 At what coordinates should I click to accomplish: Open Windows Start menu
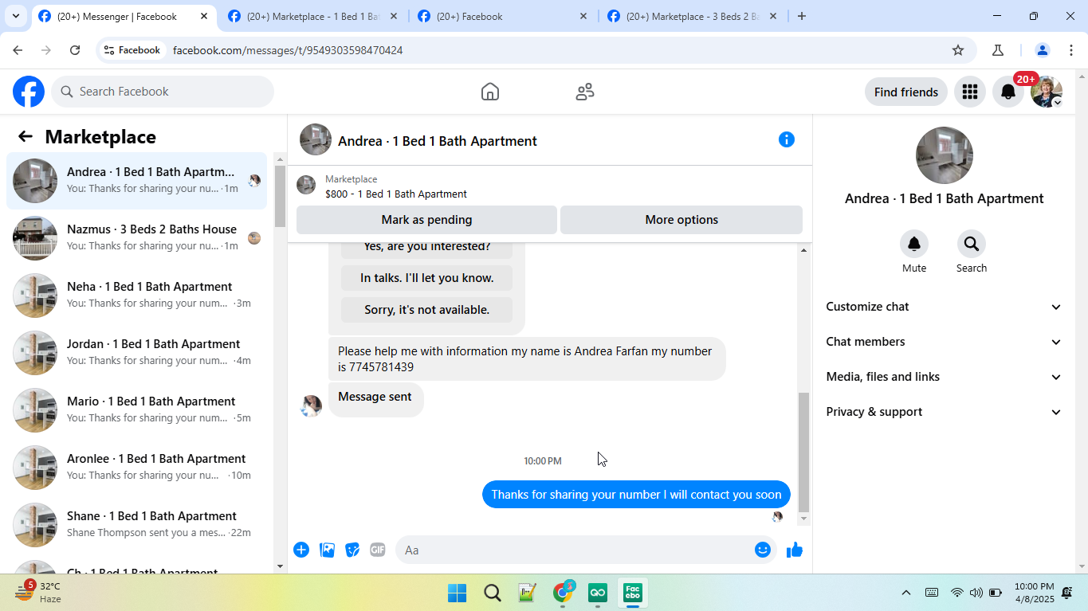tap(457, 593)
